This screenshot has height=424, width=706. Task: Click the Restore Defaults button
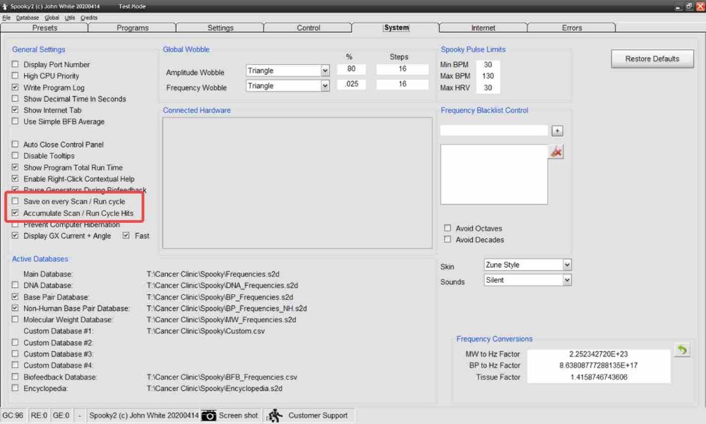(x=652, y=59)
